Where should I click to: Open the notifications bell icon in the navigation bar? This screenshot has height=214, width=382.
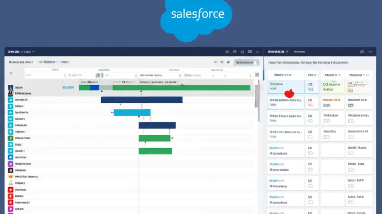tap(243, 52)
